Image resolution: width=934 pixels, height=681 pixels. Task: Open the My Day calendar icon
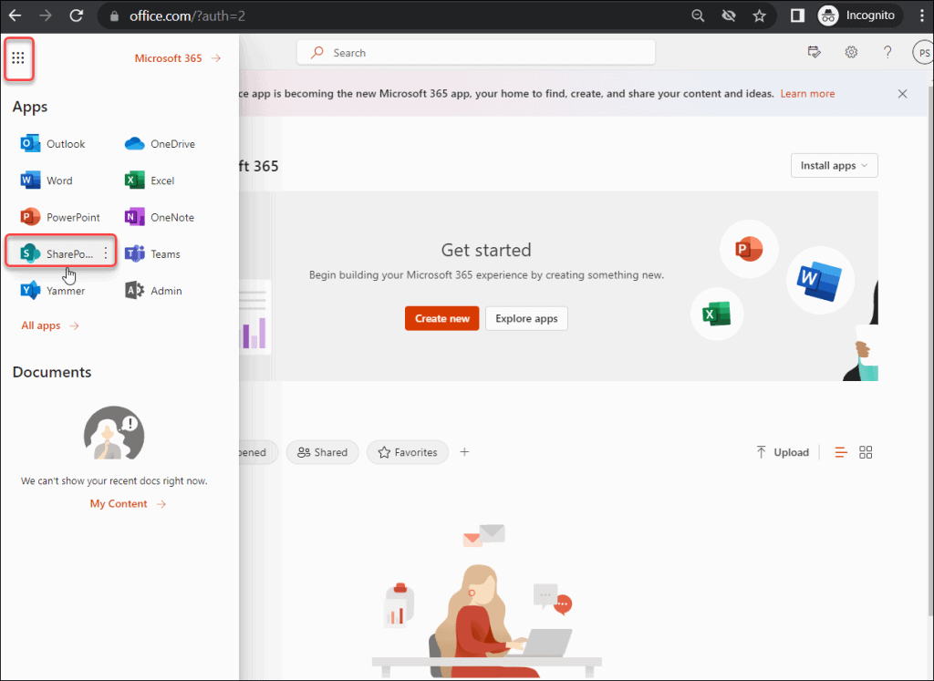click(814, 52)
